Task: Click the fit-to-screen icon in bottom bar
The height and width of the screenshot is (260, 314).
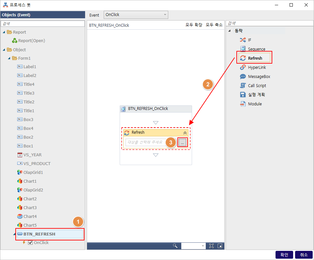Action: click(x=212, y=246)
